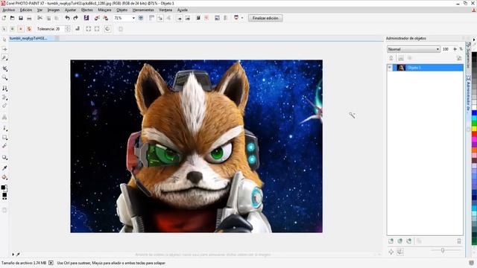
Task: Select the Eraser tool in toolbox
Action: [4, 106]
